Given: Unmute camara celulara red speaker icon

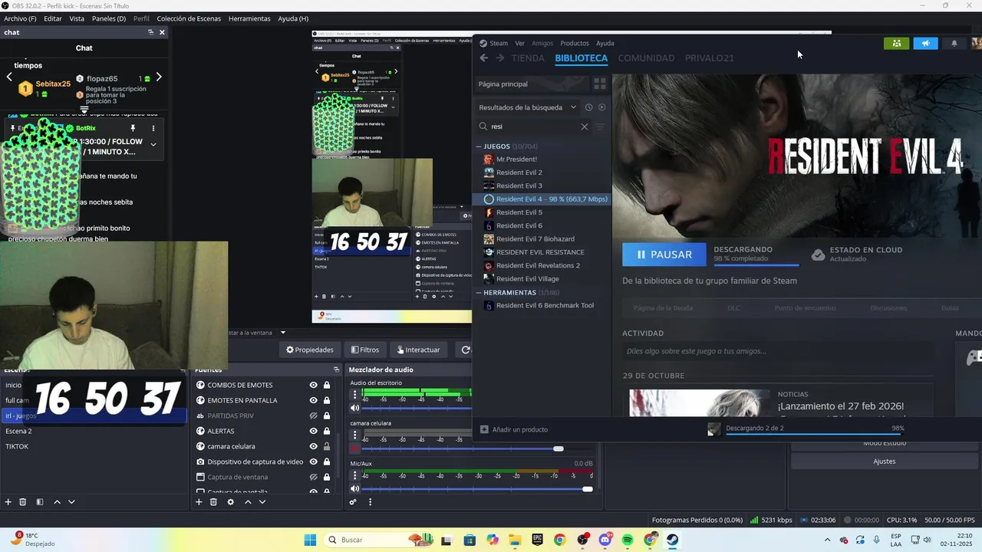Looking at the screenshot, I should click(x=355, y=449).
